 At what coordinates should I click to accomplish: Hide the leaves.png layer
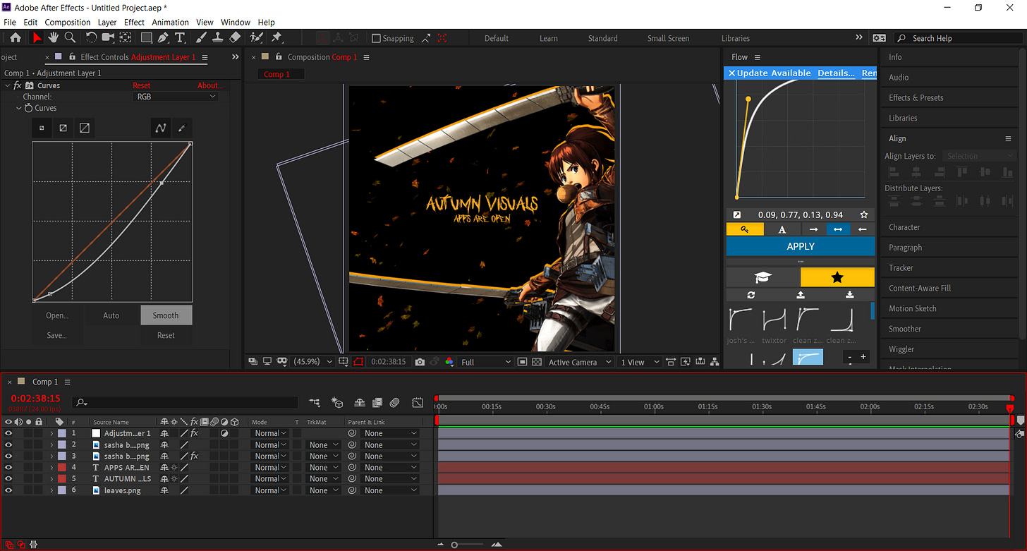(8, 490)
